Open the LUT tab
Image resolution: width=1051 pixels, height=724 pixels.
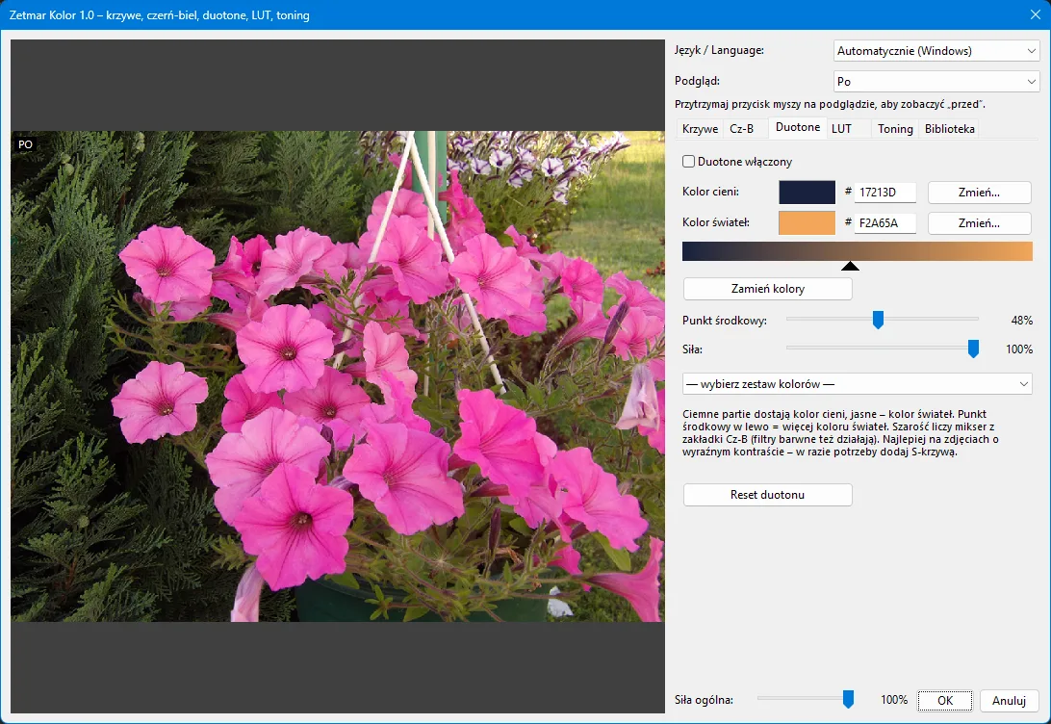tap(842, 129)
